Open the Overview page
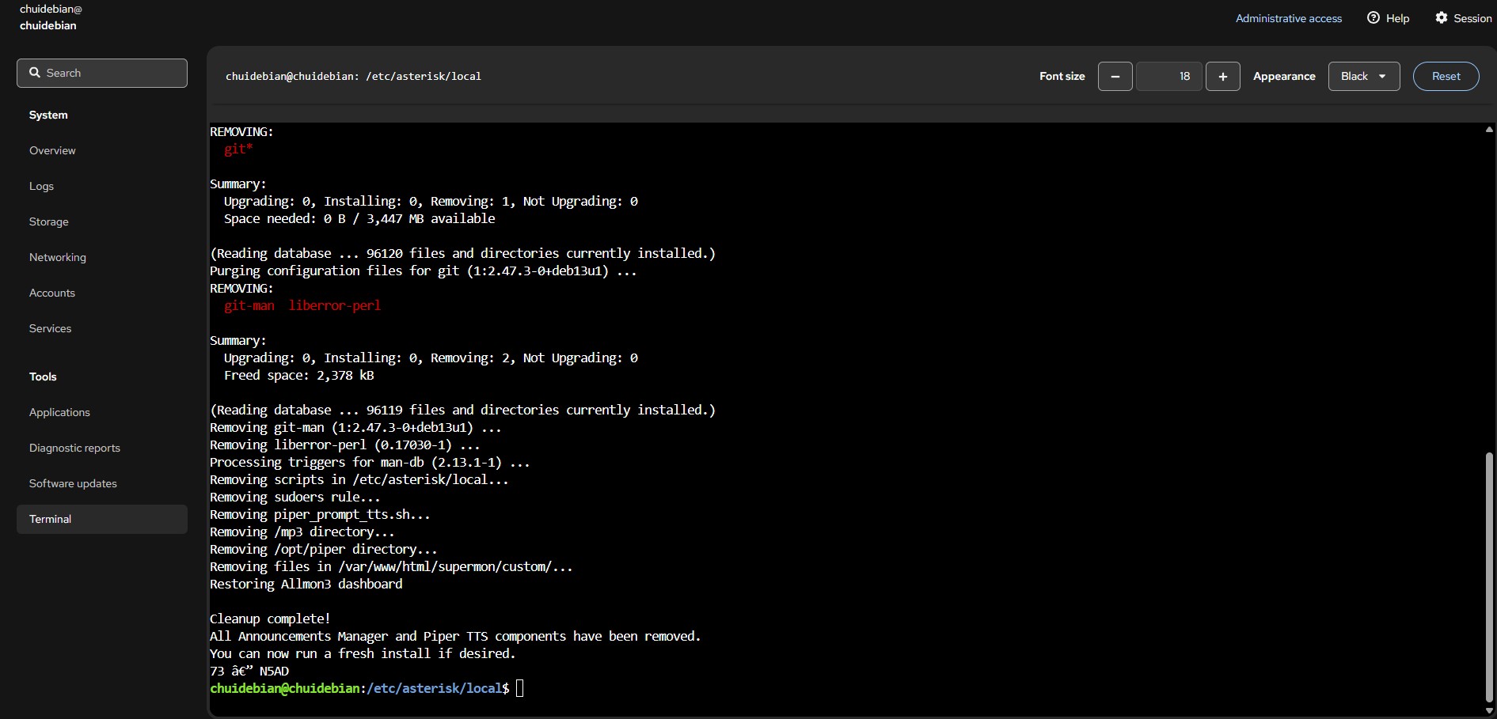 point(52,150)
